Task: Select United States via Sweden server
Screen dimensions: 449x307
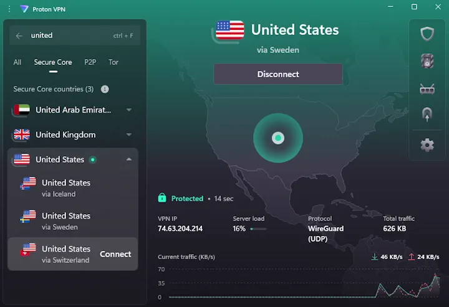Action: pos(73,221)
